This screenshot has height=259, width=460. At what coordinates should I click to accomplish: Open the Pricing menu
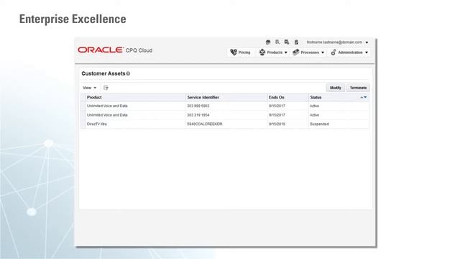(x=240, y=53)
